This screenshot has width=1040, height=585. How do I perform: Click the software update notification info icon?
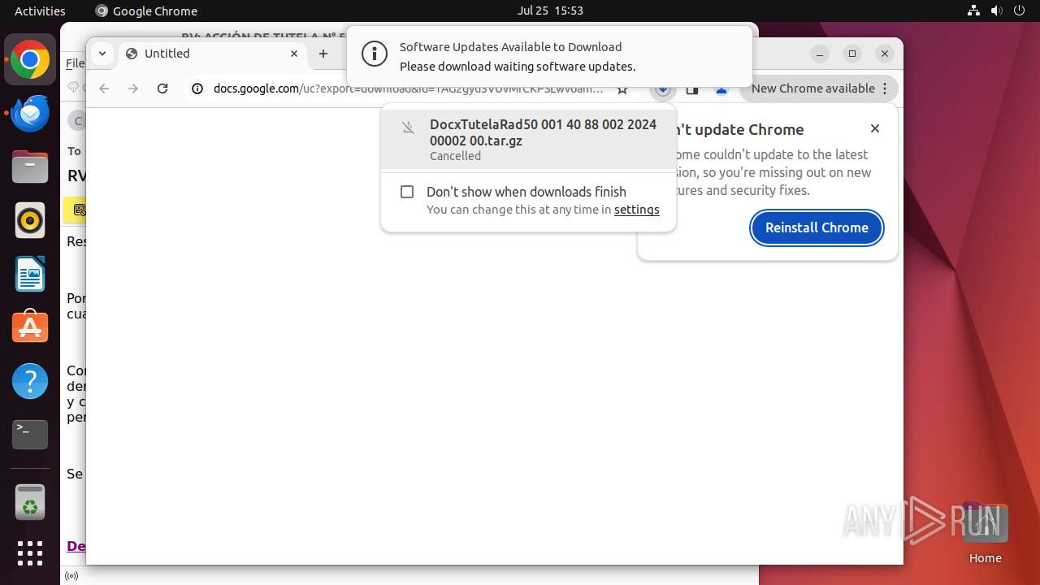pos(374,54)
